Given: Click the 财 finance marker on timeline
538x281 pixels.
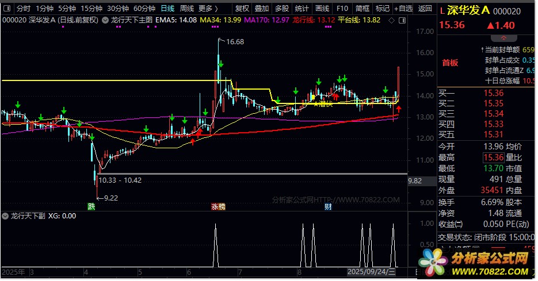Looking at the screenshot, I should coord(328,206).
